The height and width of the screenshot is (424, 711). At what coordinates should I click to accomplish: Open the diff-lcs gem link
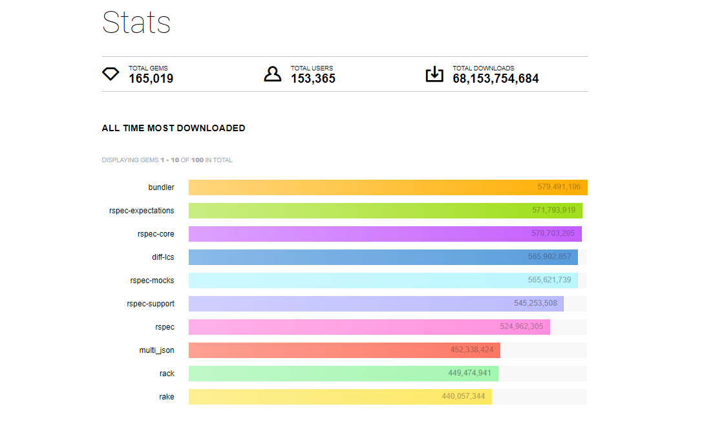click(163, 257)
